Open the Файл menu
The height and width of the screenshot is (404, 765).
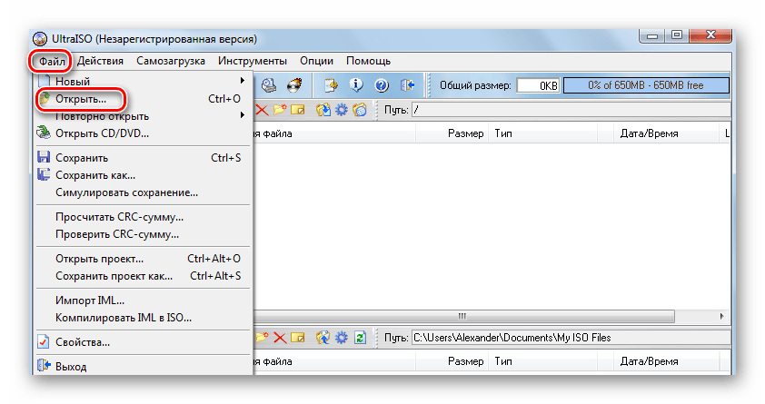click(52, 61)
